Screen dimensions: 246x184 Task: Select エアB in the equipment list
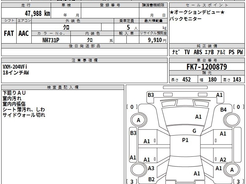pos(209,52)
